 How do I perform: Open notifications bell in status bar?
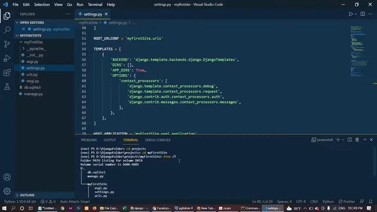pos(371,201)
